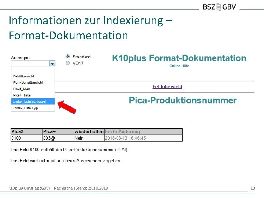Click the Online-Hilfe link

[179, 66]
